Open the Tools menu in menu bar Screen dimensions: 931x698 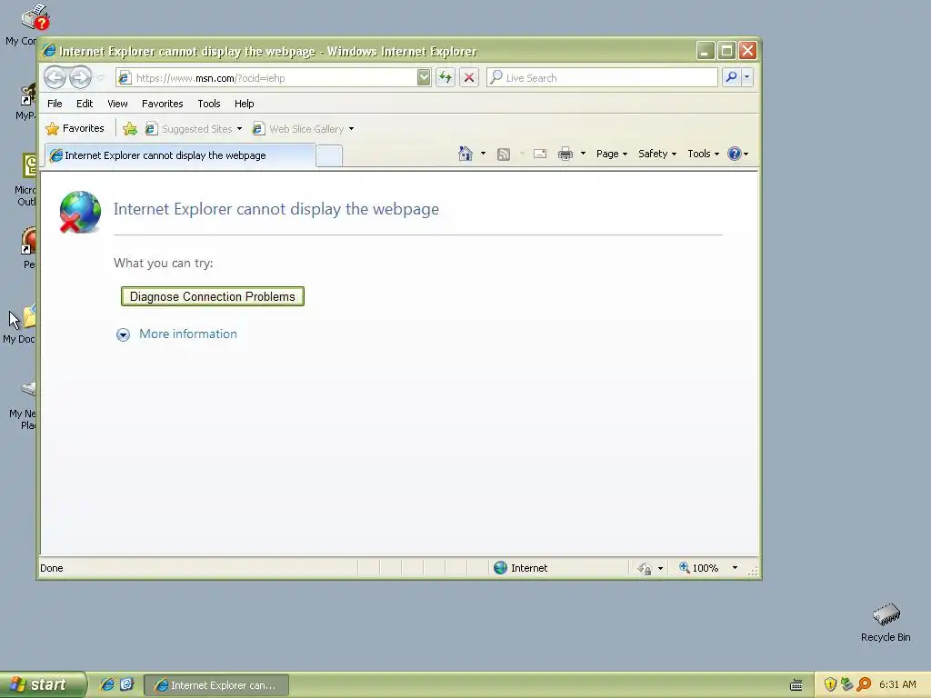(209, 104)
